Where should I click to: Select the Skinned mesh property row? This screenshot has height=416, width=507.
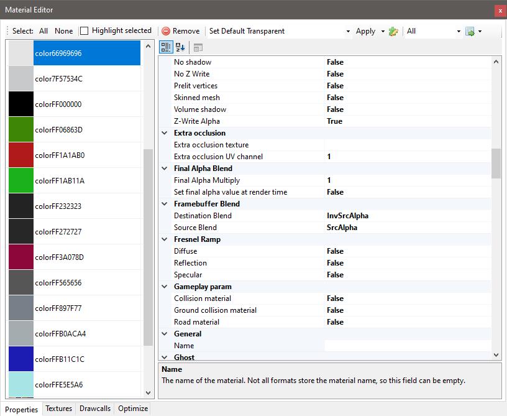[326, 98]
